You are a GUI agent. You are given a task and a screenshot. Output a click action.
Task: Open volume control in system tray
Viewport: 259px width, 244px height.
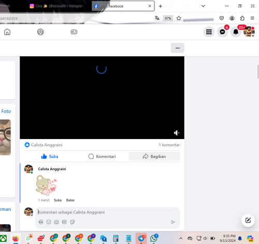click(x=205, y=238)
